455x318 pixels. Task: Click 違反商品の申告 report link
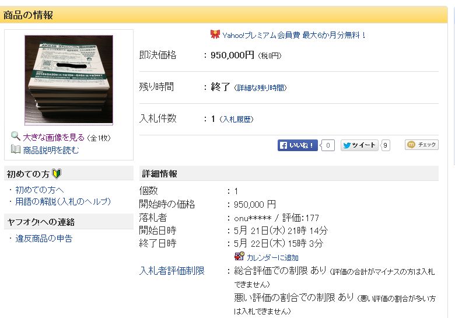pos(44,239)
